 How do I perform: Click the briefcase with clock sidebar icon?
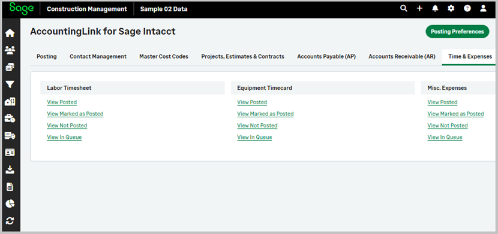coord(10,118)
